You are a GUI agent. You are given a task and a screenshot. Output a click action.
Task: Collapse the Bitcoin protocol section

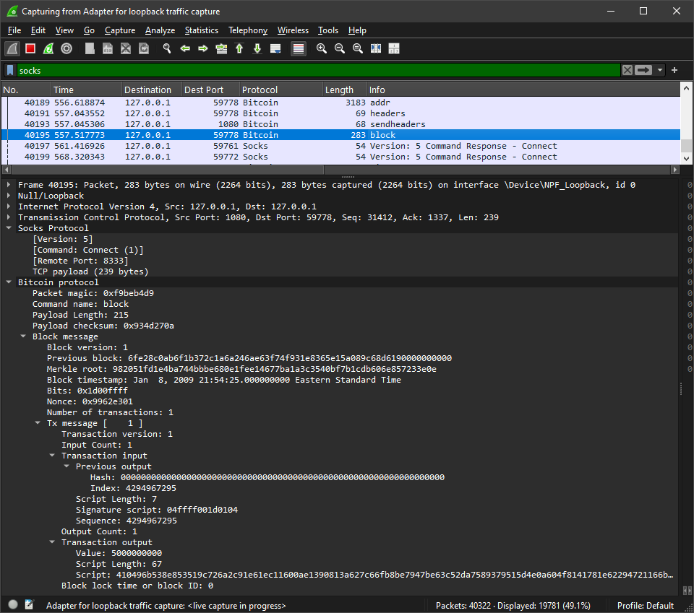9,282
